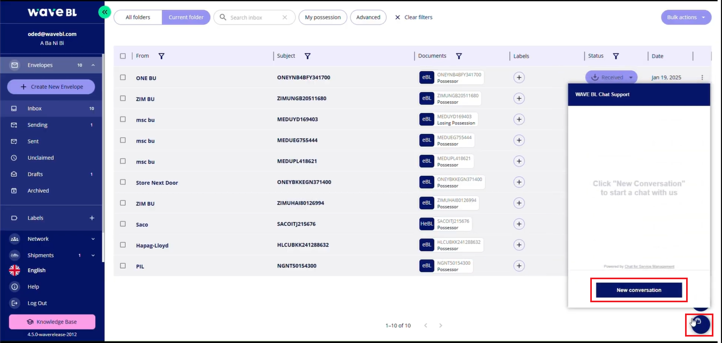Add a label to the MEDUEG755444 row
Viewport: 722px width, 343px height.
[x=518, y=140]
